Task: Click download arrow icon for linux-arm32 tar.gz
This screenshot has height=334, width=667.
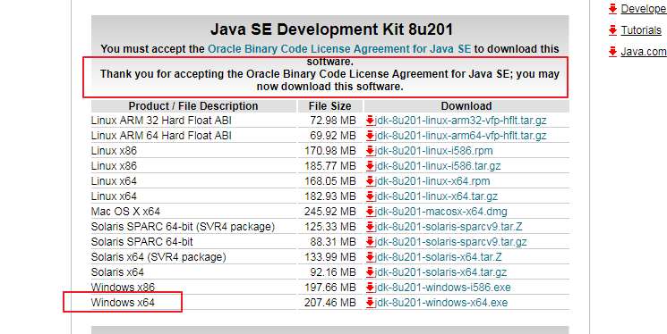Action: tap(370, 121)
